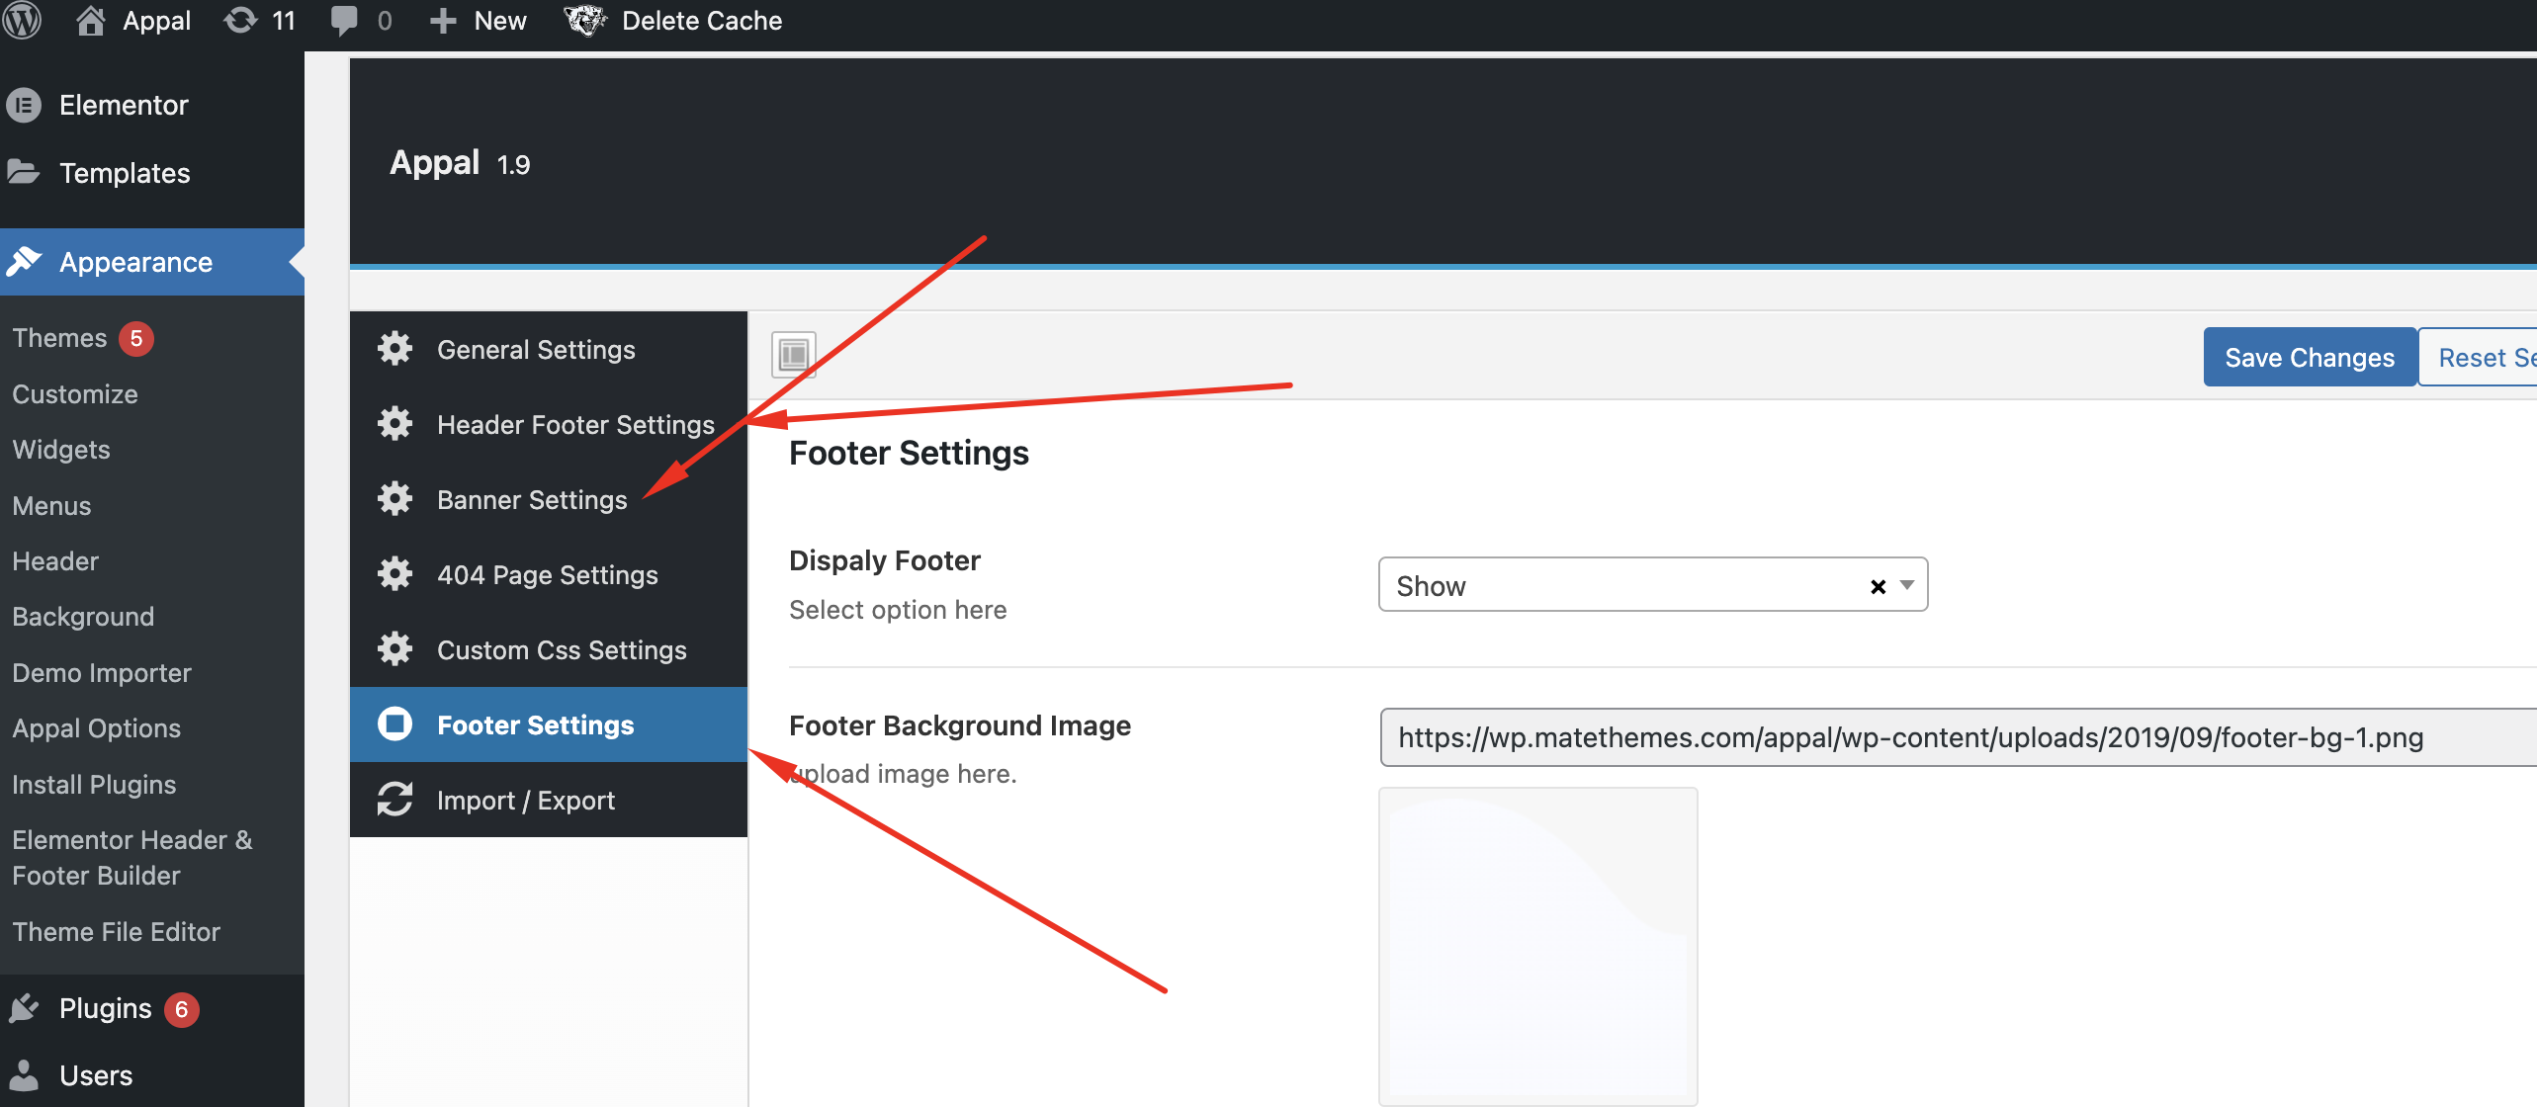The height and width of the screenshot is (1107, 2537).
Task: Click the footer background image preview thumbnail
Action: click(1538, 946)
